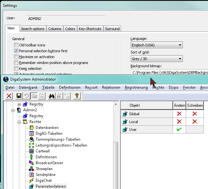Screen dimensions: 208x189
Task: Click the Save floppy disk toolbar icon
Action: [19, 96]
